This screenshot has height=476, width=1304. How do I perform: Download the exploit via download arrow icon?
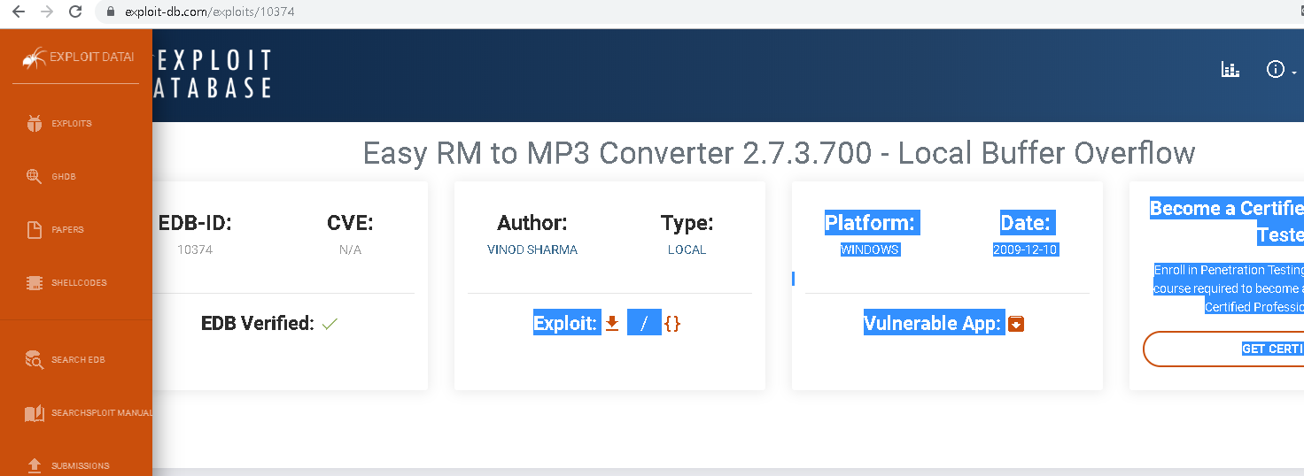(x=612, y=324)
